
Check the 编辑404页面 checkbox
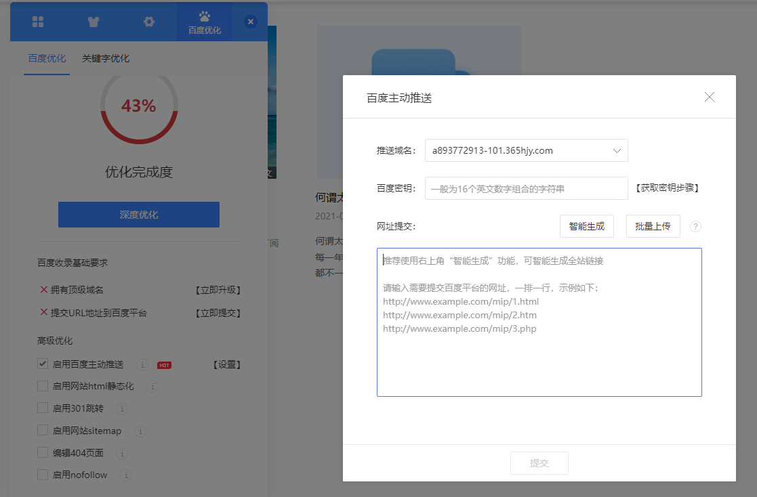pyautogui.click(x=43, y=452)
